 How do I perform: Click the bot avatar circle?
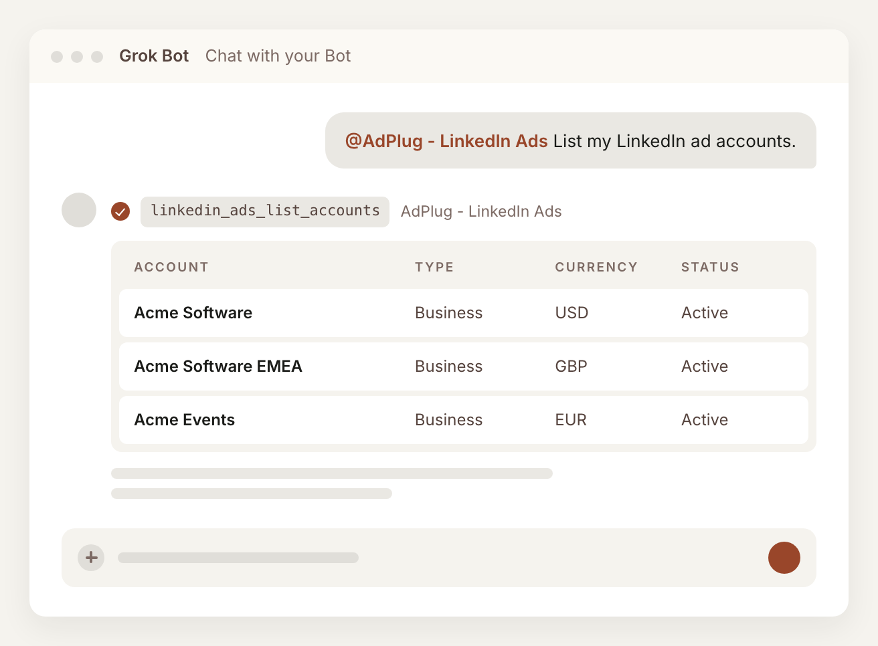(79, 210)
